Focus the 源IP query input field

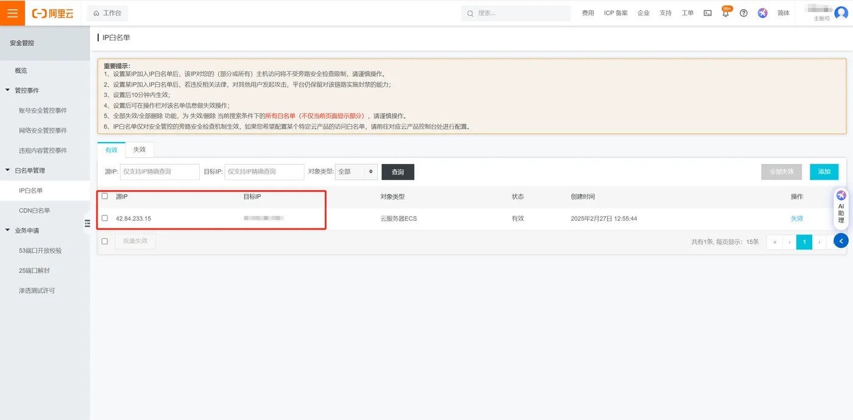tap(160, 172)
